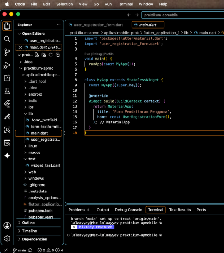This screenshot has height=253, width=224.
Task: Click the Debug code lens above main()
Action: pyautogui.click(x=97, y=54)
